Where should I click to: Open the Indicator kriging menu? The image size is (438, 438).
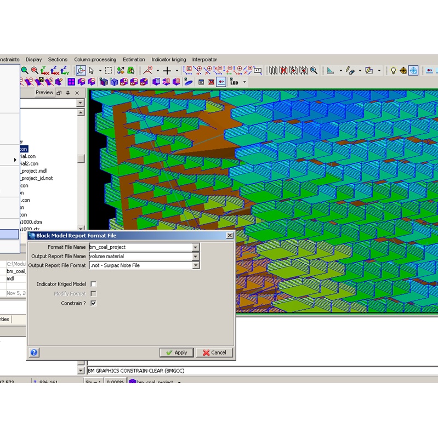169,60
